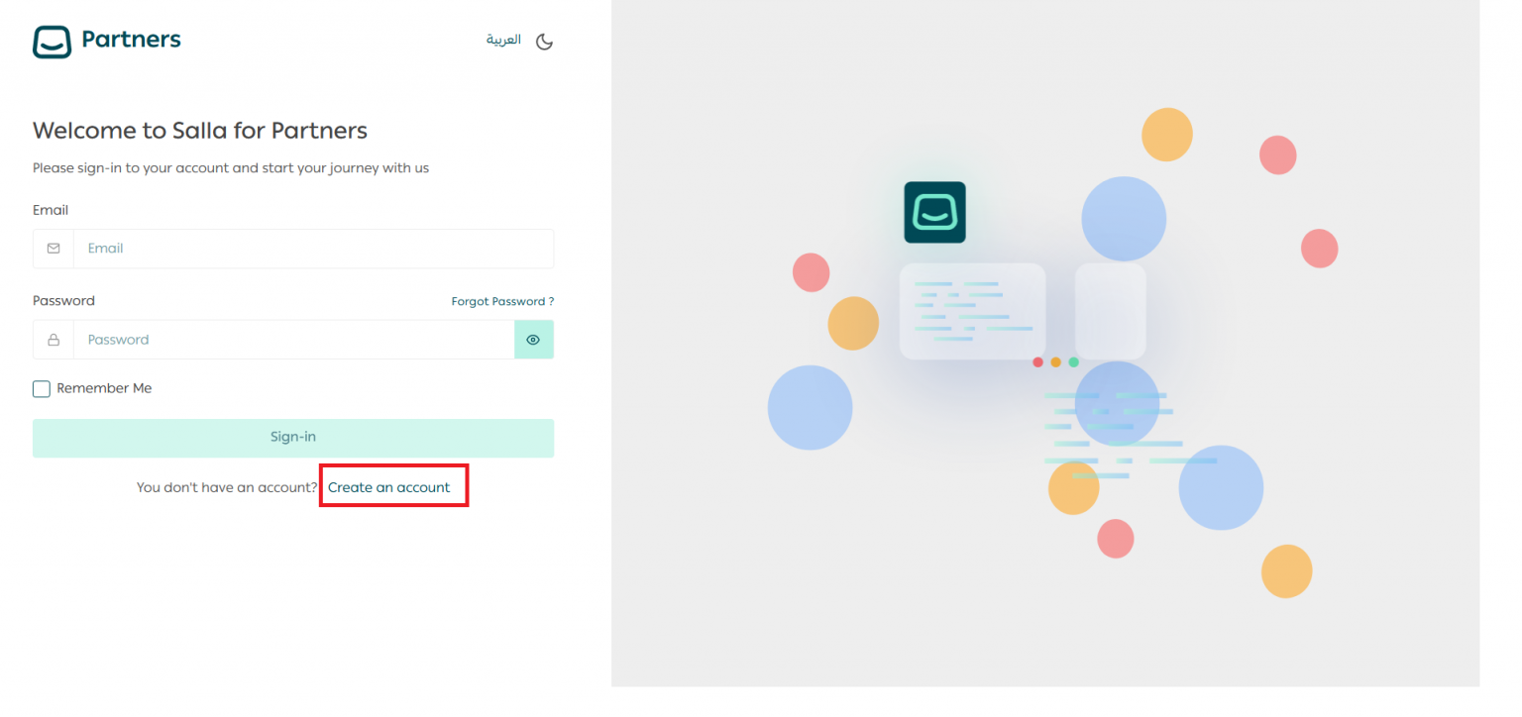Click the Partners wordmark text
1522x717 pixels.
pos(131,40)
